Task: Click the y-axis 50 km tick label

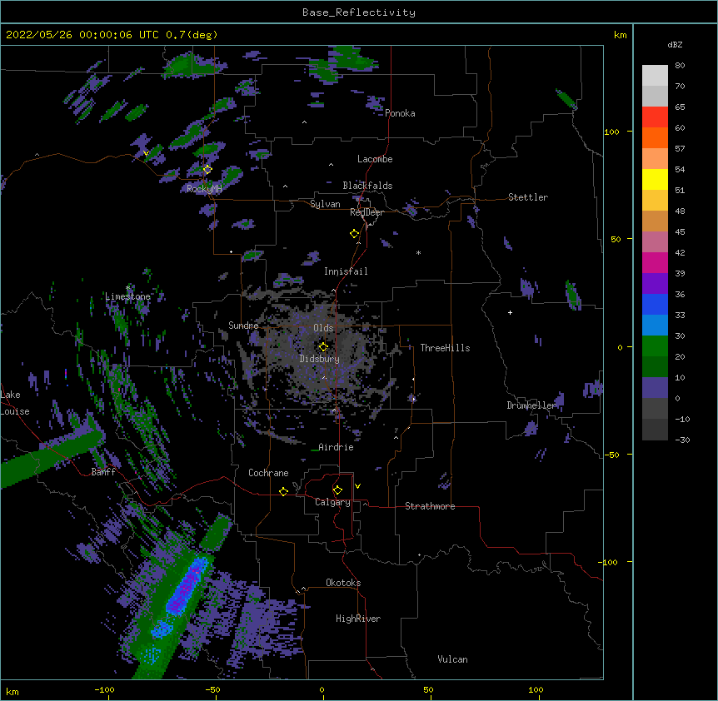Action: coord(616,239)
